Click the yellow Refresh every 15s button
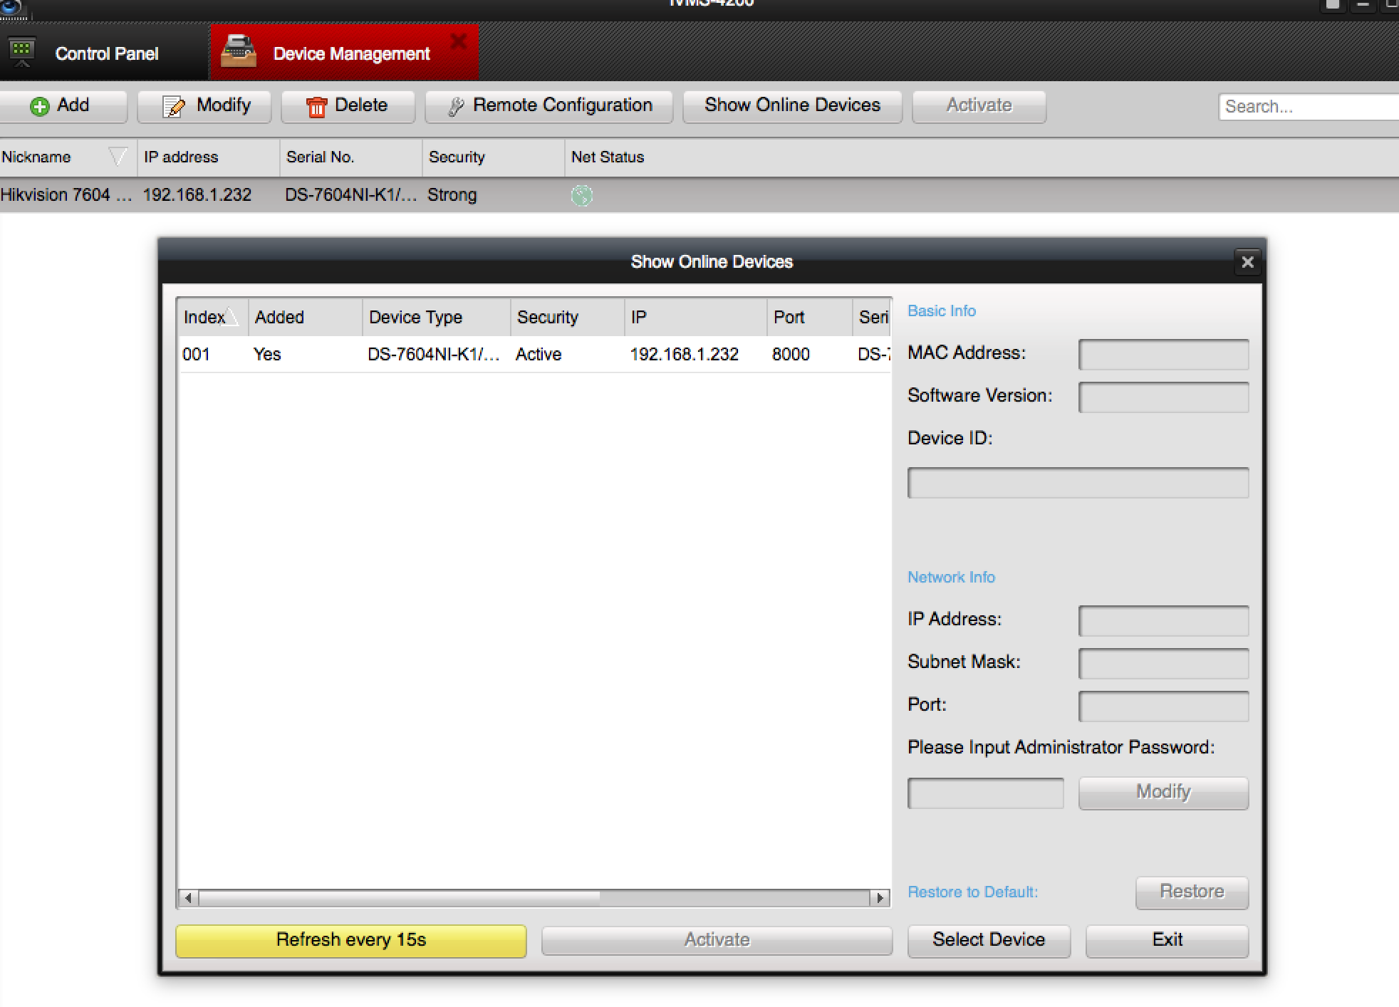Viewport: 1399px width, 1007px height. (x=350, y=940)
